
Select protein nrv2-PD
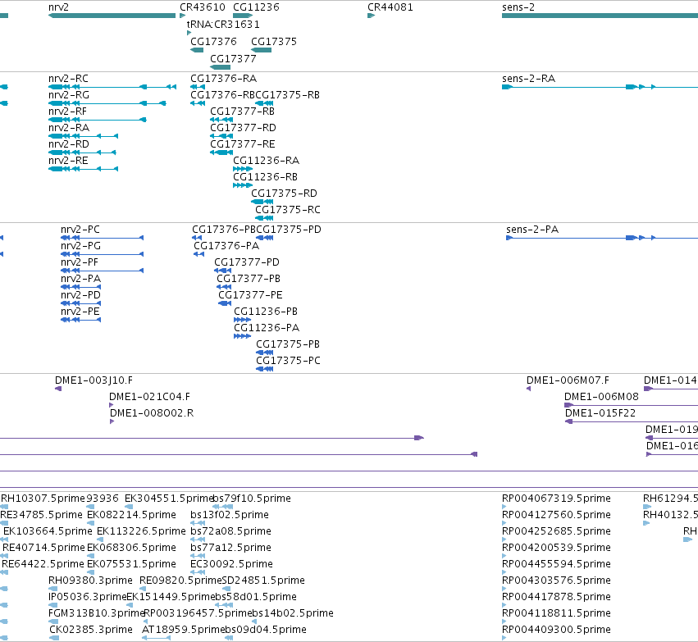coord(80,295)
